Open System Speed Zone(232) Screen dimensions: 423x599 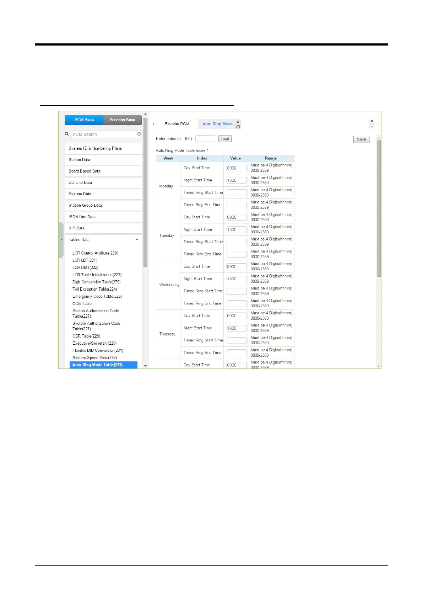[95, 357]
